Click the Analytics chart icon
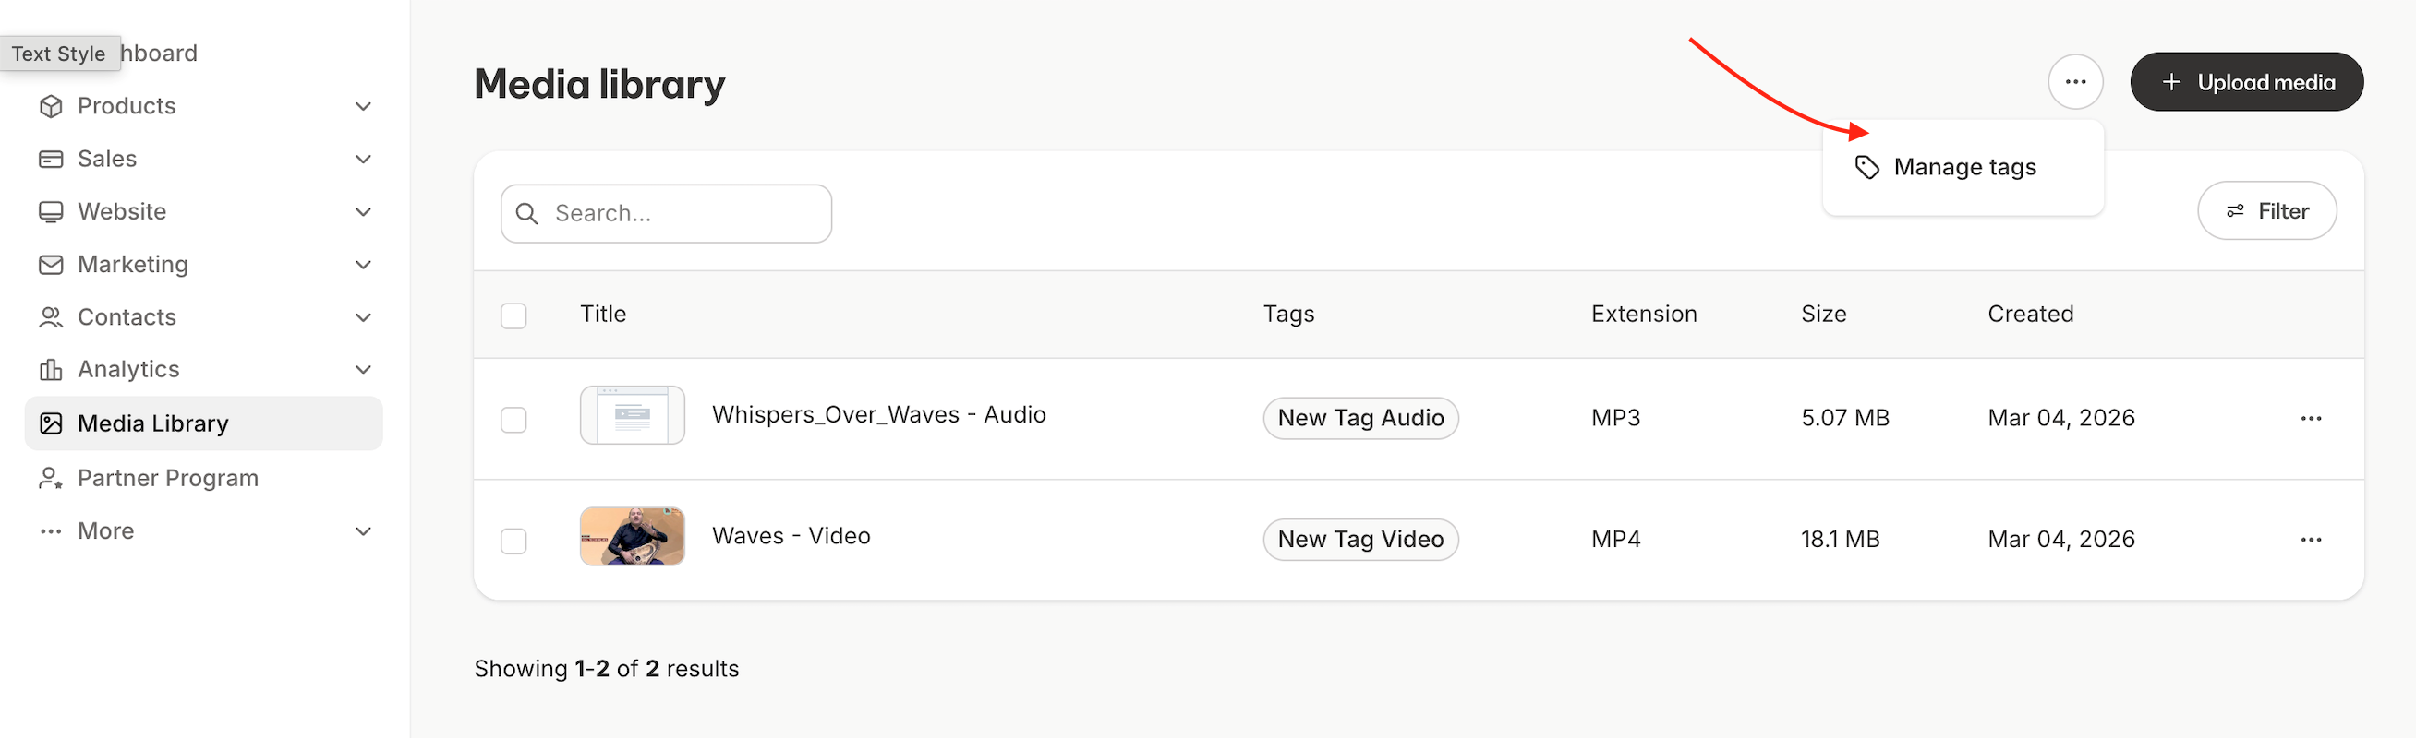Screen dimensions: 2416x738 51,370
